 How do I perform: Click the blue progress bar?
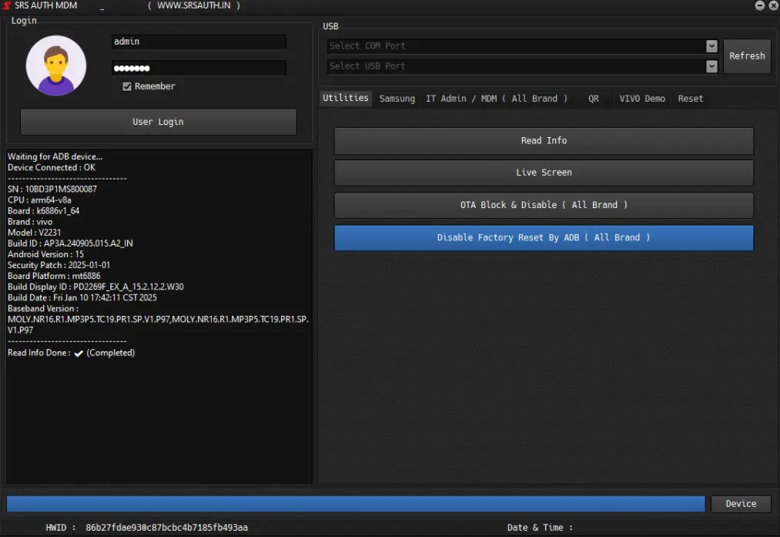[356, 504]
